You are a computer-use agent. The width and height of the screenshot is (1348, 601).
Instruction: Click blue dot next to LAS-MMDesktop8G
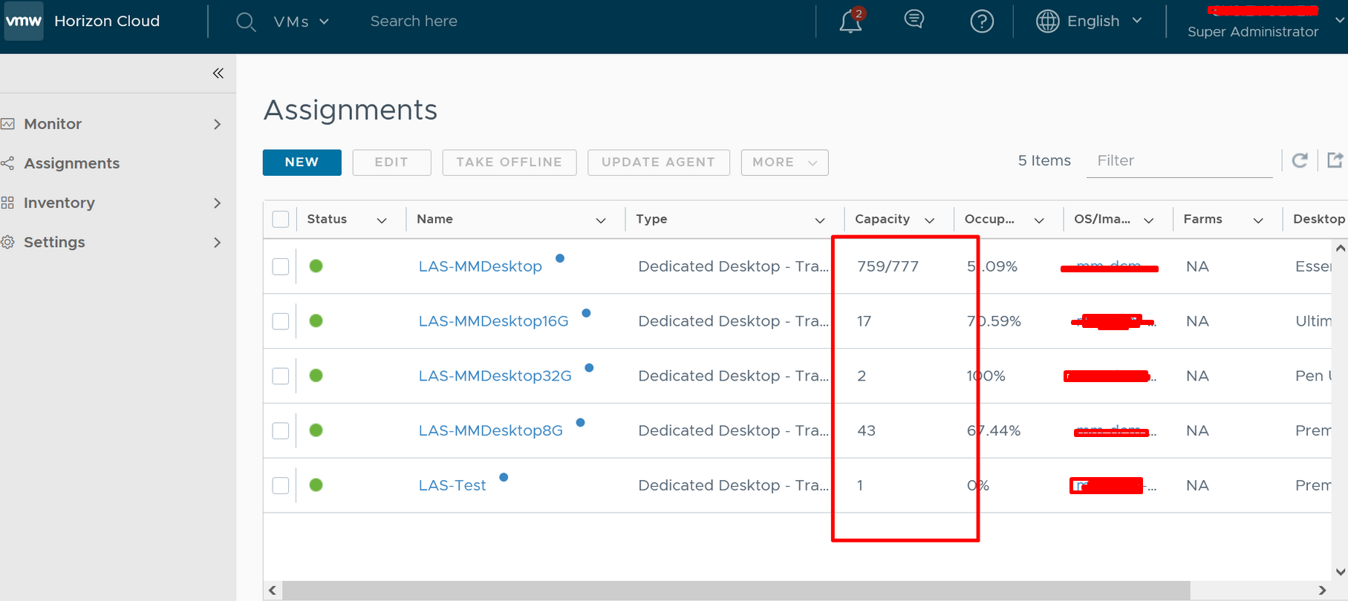click(x=580, y=423)
